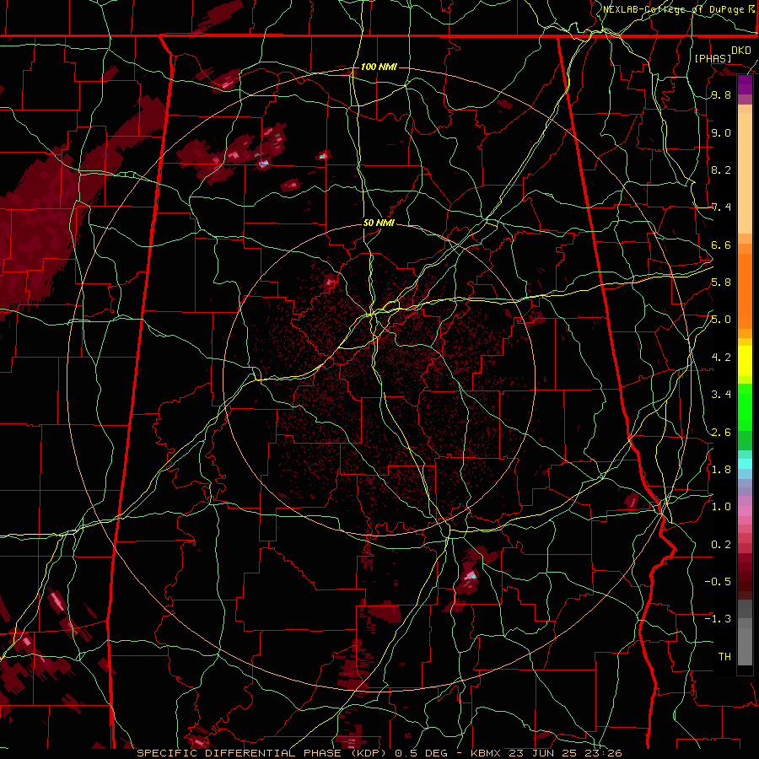Click the 5.8 value on the color scale
Screen dimensions: 759x759
point(721,283)
